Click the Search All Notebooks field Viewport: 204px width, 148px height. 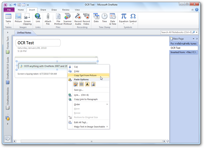click(176, 32)
